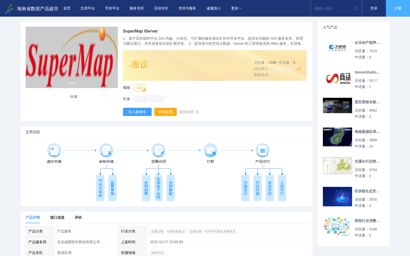Click the review application step icon
This screenshot has width=410, height=256.
(x=106, y=150)
